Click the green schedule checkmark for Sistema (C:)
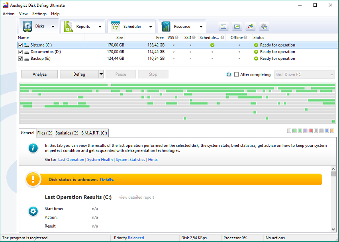 pos(212,45)
